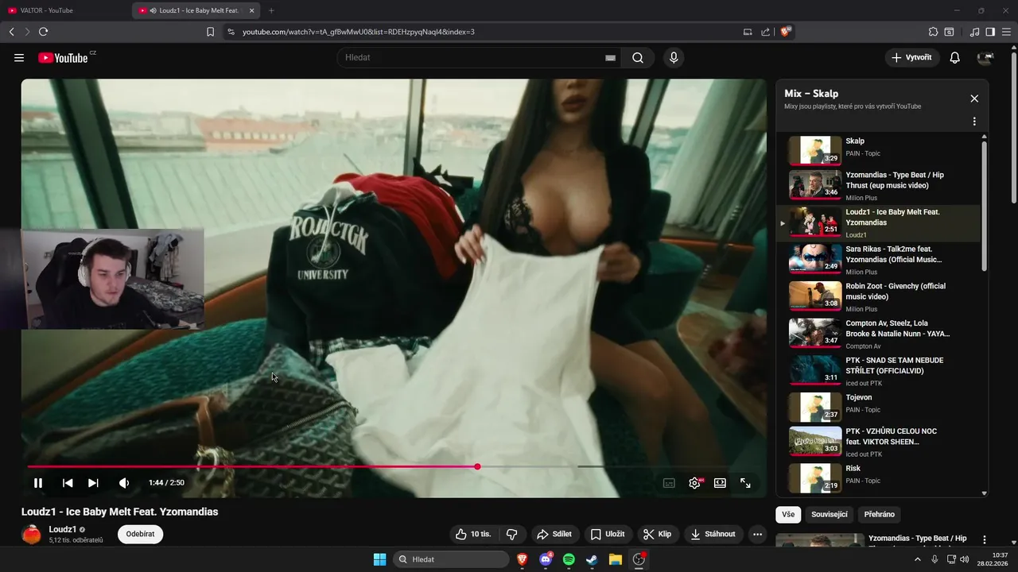The height and width of the screenshot is (572, 1018).
Task: Open Spotify from the taskbar
Action: tap(569, 559)
